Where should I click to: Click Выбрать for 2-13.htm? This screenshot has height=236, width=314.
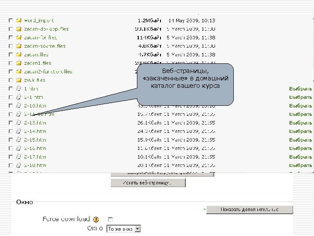pos(300,123)
